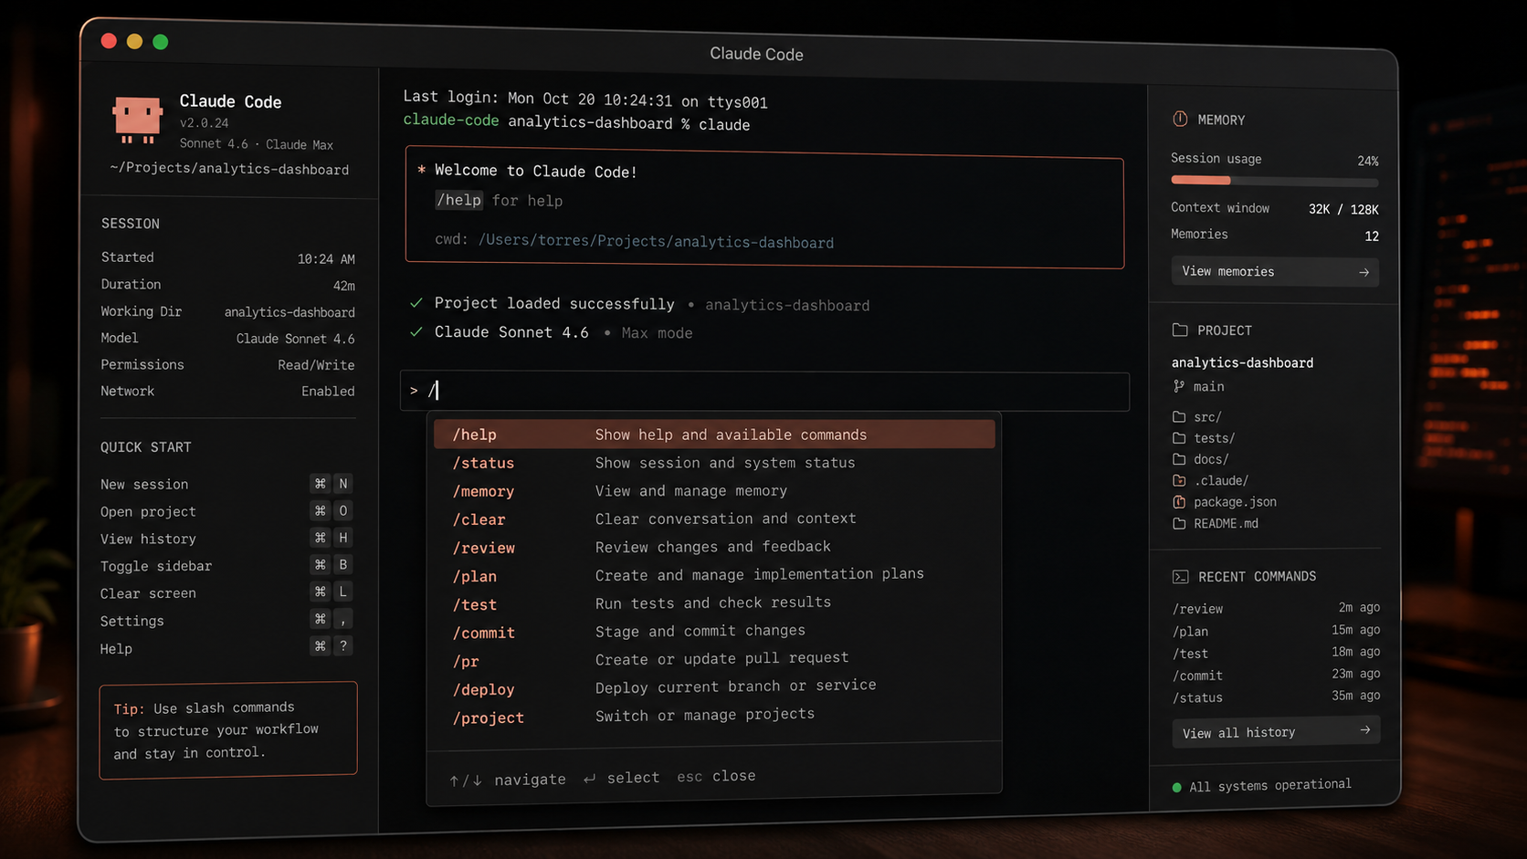Click the asterisk before Welcome to Claude Code
Image resolution: width=1527 pixels, height=859 pixels.
tap(421, 170)
